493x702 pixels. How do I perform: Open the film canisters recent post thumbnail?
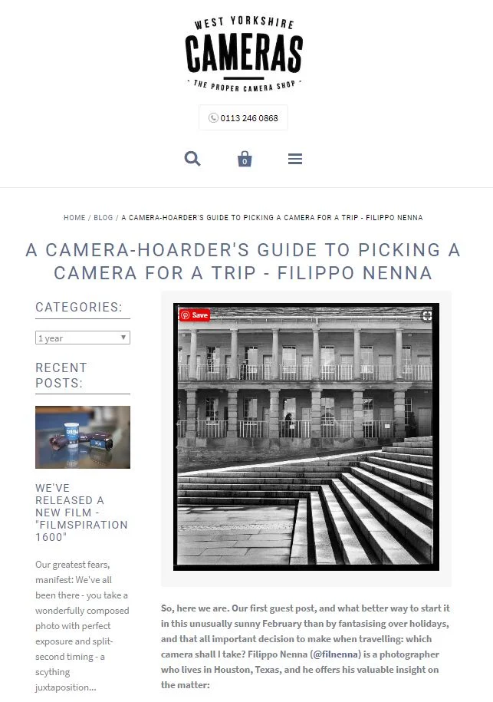point(83,437)
